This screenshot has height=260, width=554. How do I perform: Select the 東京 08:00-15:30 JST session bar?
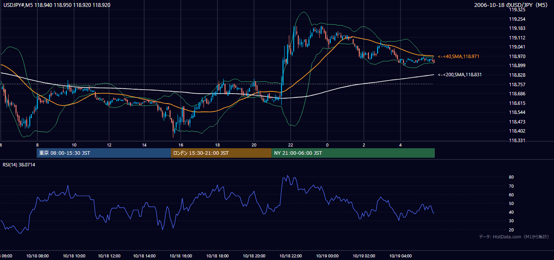pyautogui.click(x=104, y=153)
